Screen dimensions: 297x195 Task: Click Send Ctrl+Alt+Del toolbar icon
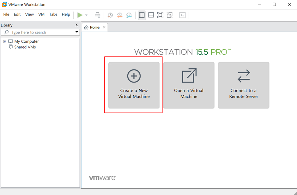98,15
